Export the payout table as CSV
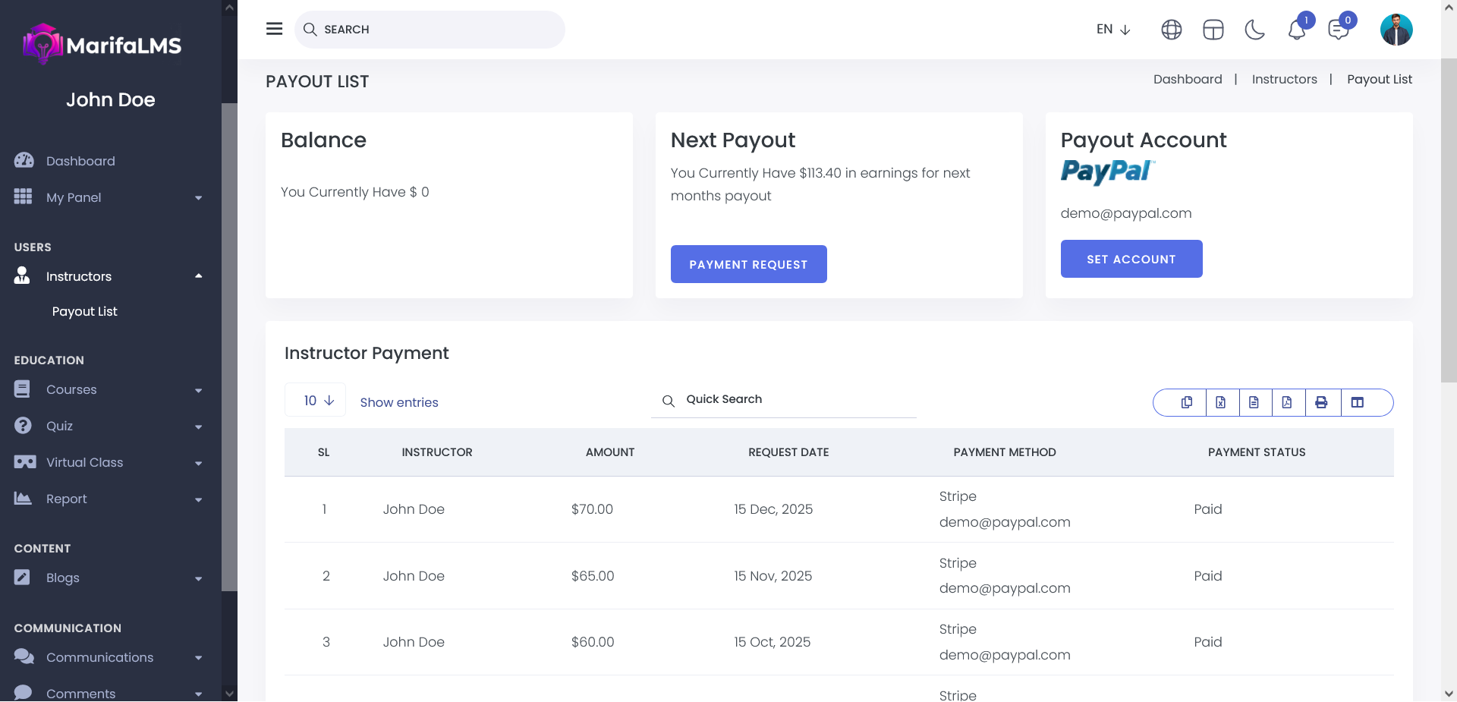1457x702 pixels. click(x=1254, y=402)
